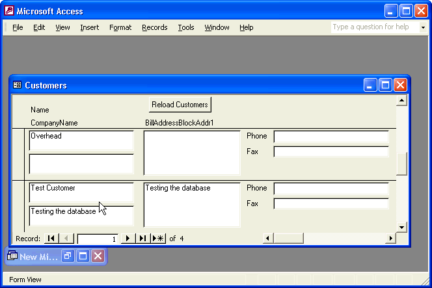
Task: Click the Name field containing Overhead
Action: pos(81,140)
